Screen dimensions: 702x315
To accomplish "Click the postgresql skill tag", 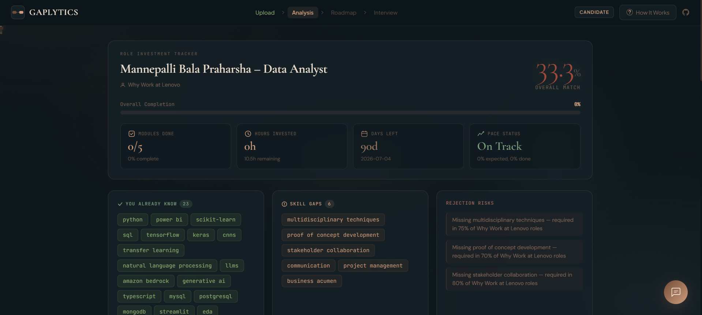I will point(216,296).
